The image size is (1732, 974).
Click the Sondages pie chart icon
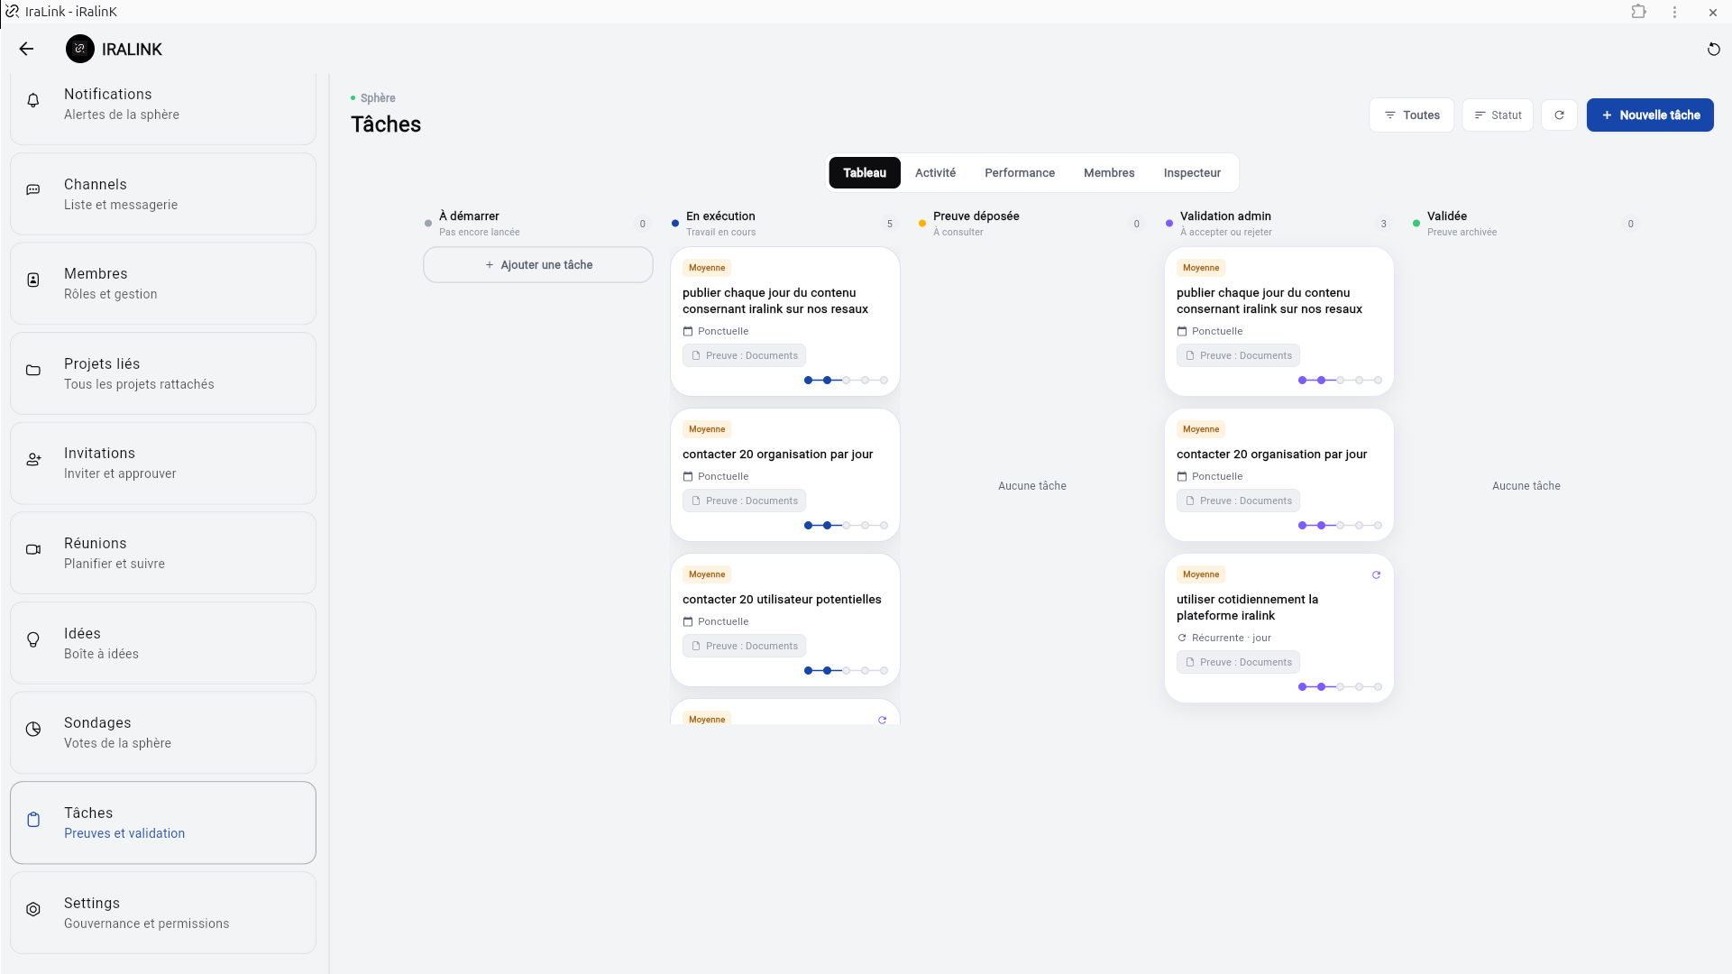tap(33, 729)
